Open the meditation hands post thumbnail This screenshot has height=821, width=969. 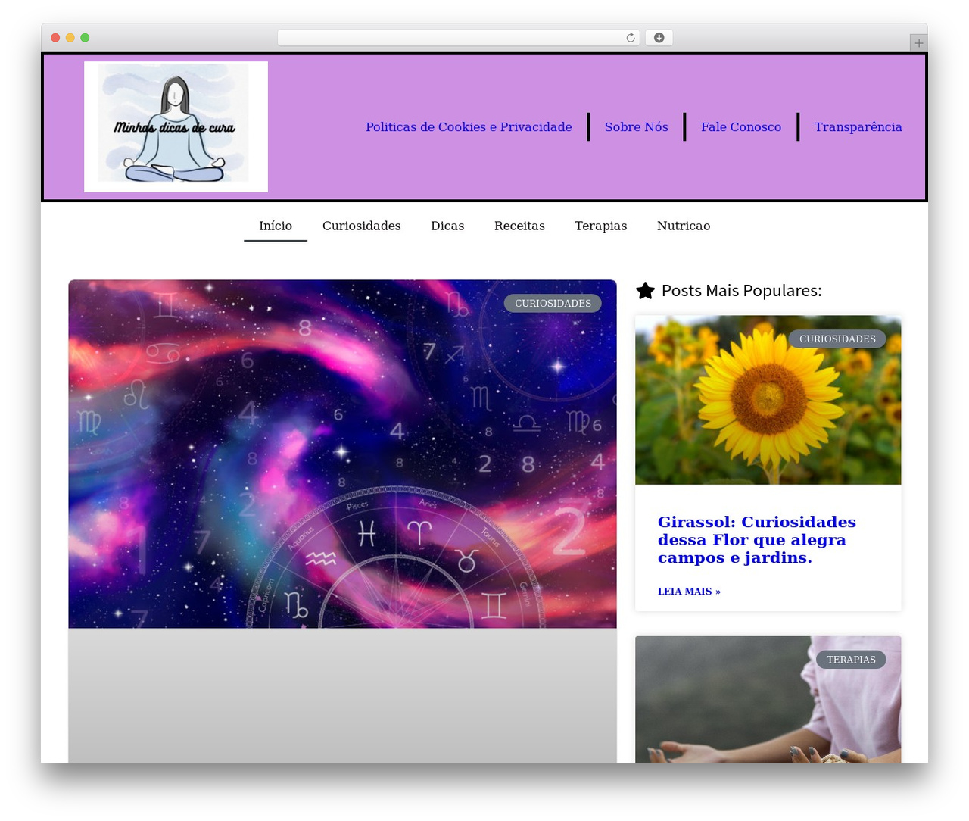[x=768, y=699]
